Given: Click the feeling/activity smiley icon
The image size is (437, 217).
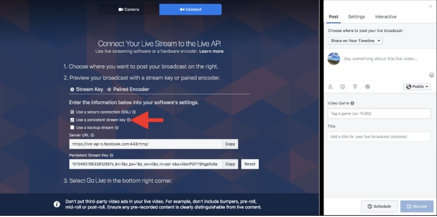Looking at the screenshot, I should 342,86.
